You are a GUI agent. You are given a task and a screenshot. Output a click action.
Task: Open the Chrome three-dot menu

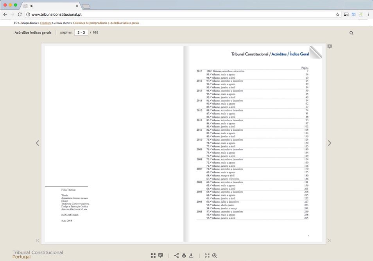click(368, 14)
